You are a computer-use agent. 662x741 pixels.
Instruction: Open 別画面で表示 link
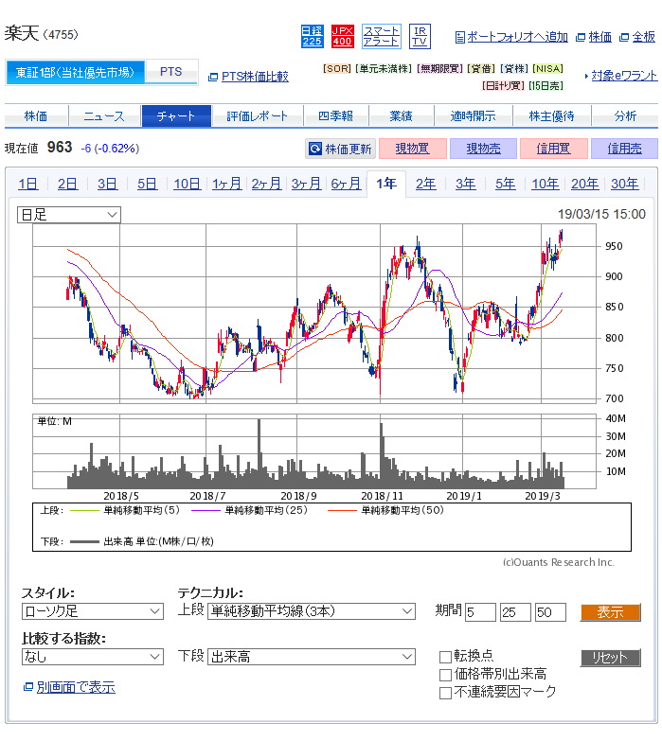pos(76,687)
